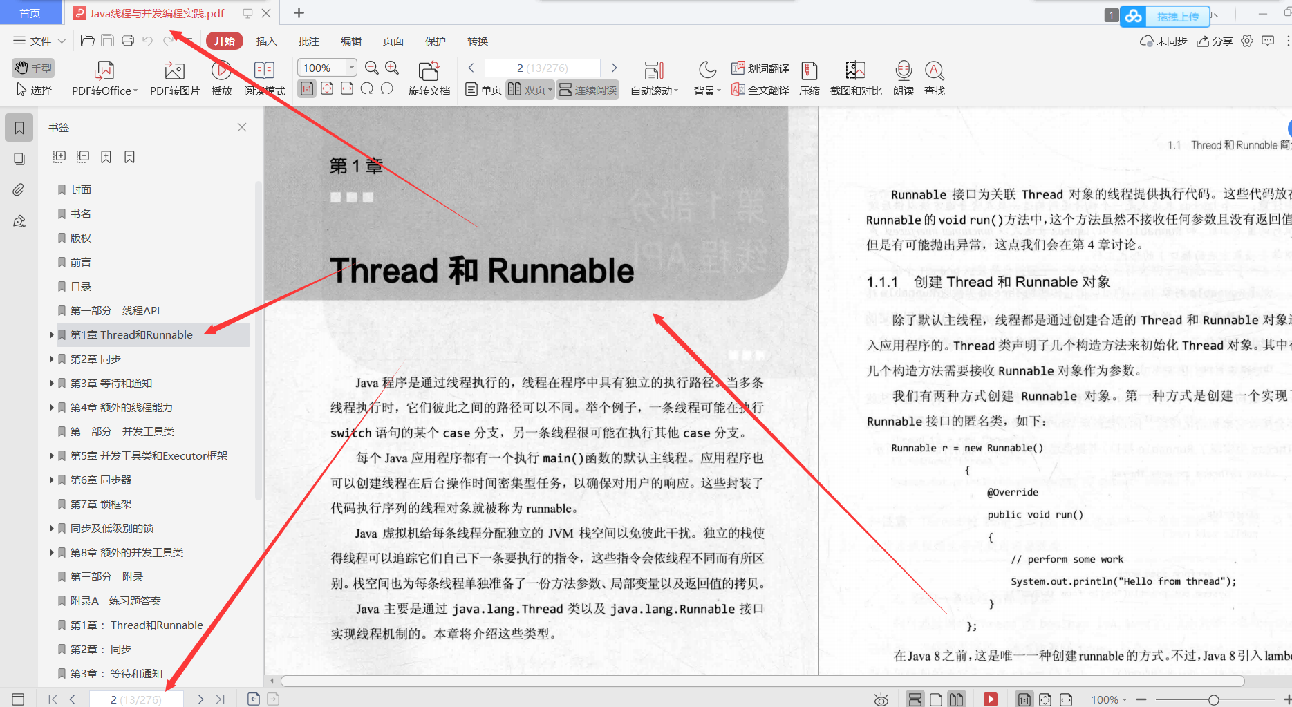Switch to the 插入 tab
The width and height of the screenshot is (1292, 707).
click(266, 41)
